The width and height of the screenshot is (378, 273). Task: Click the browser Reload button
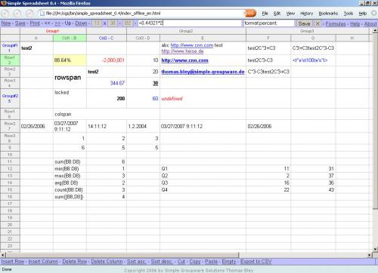(29, 14)
